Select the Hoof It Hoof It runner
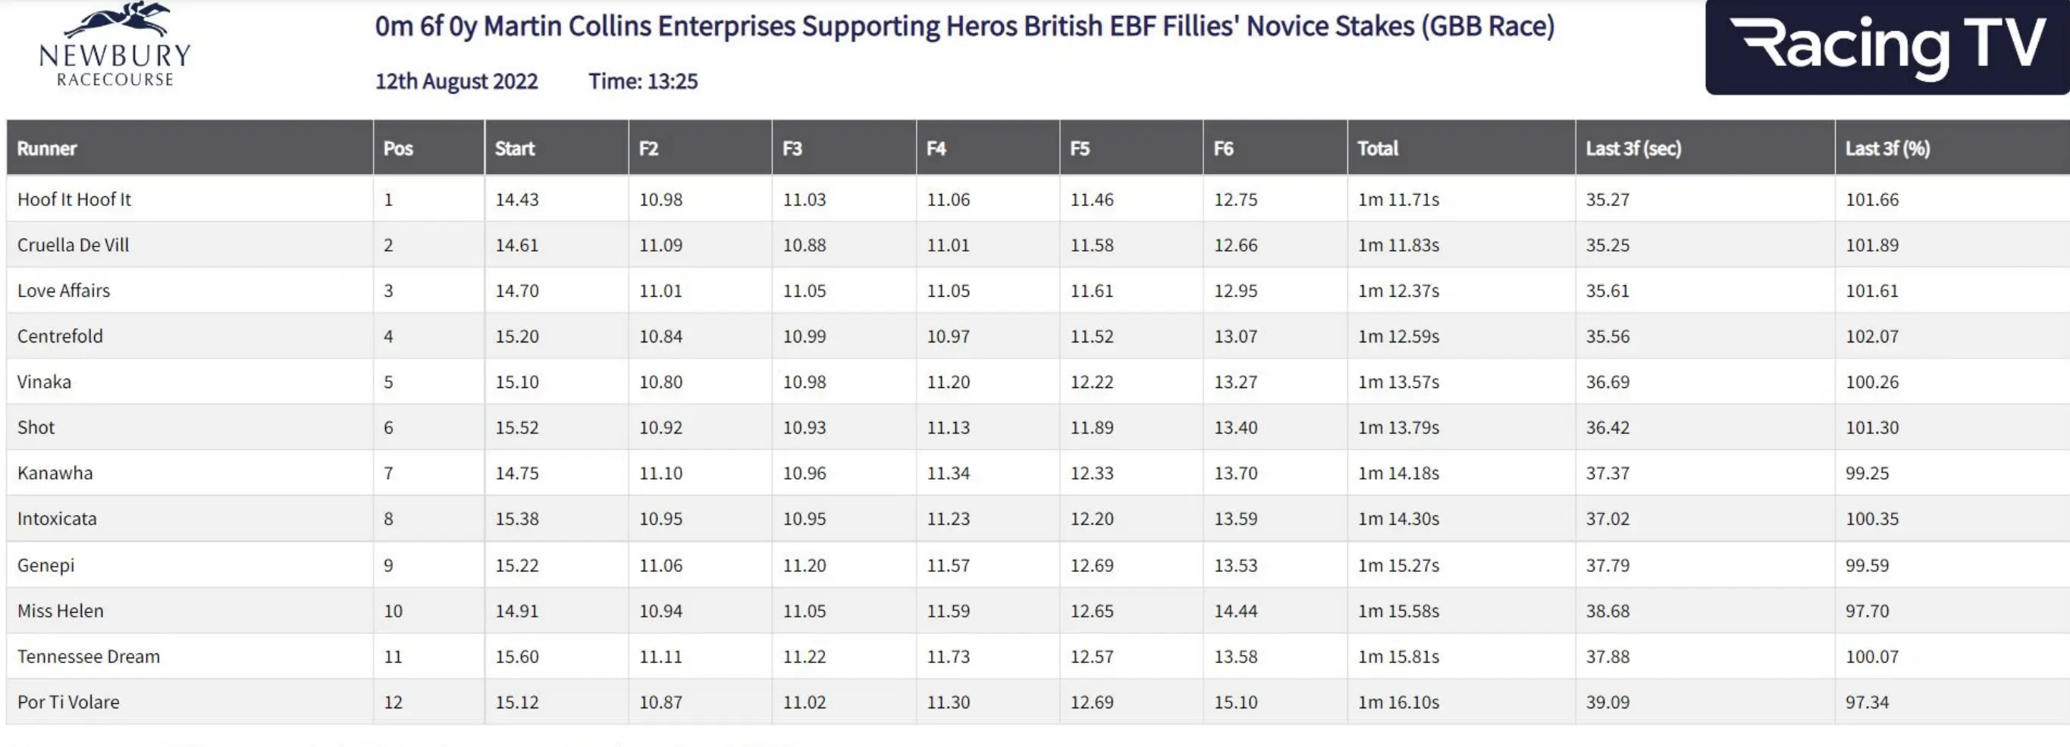Image resolution: width=2070 pixels, height=747 pixels. pyautogui.click(x=74, y=199)
